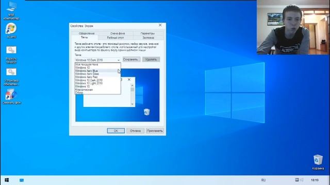Image resolution: width=330 pixels, height=185 pixels.
Task: Choose Моя текущая тема from the list
Action: click(97, 65)
